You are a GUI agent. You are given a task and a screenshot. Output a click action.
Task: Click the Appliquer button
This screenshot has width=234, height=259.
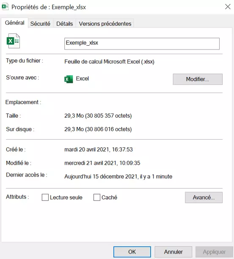pos(214,252)
